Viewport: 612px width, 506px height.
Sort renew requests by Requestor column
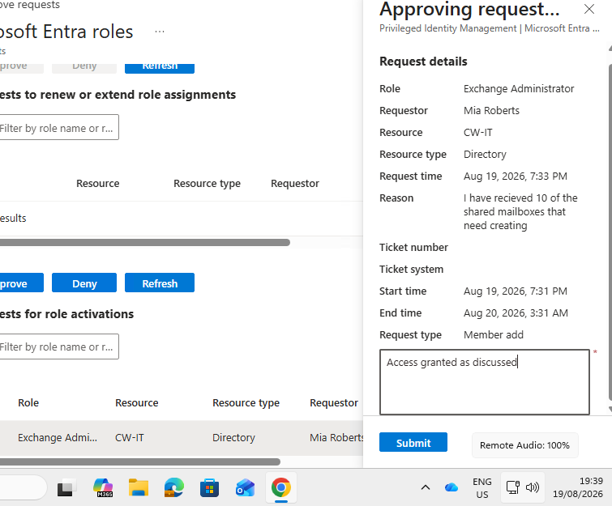[x=295, y=184]
